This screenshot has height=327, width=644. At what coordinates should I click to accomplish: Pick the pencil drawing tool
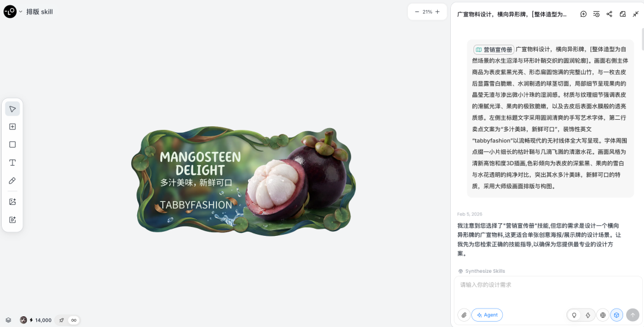[x=13, y=180]
